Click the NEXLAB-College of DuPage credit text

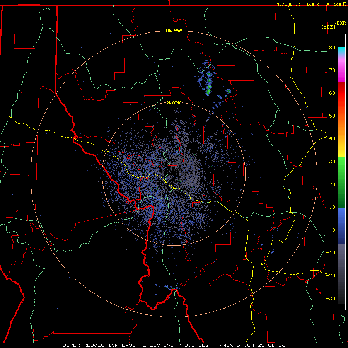(309, 4)
